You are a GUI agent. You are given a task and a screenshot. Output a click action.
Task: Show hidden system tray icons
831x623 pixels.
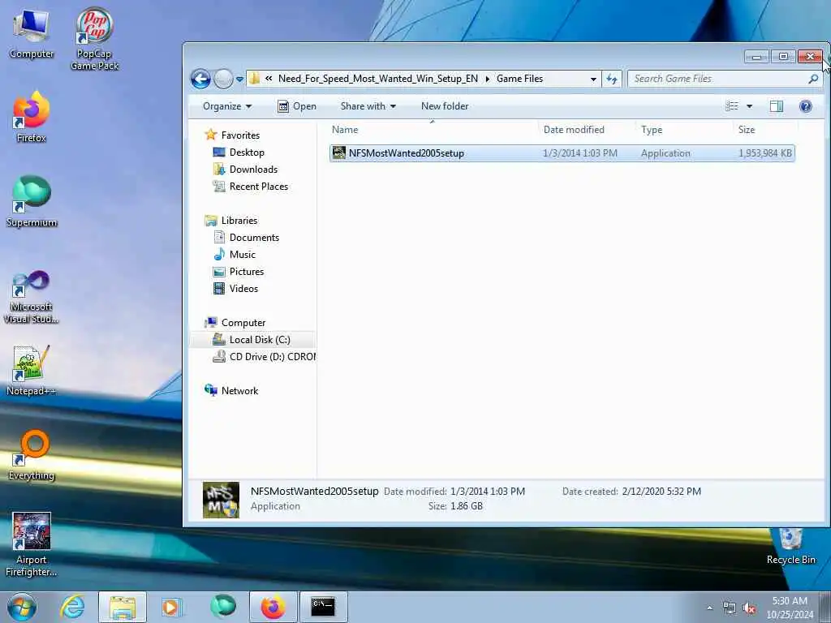point(709,608)
